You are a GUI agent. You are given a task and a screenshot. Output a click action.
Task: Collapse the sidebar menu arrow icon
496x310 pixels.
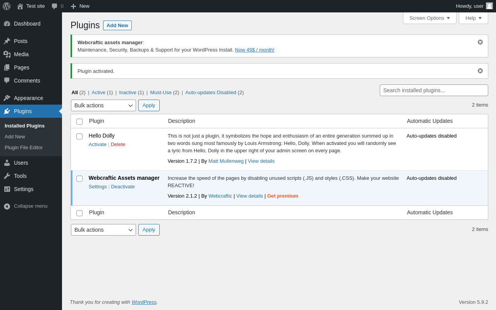pyautogui.click(x=7, y=206)
